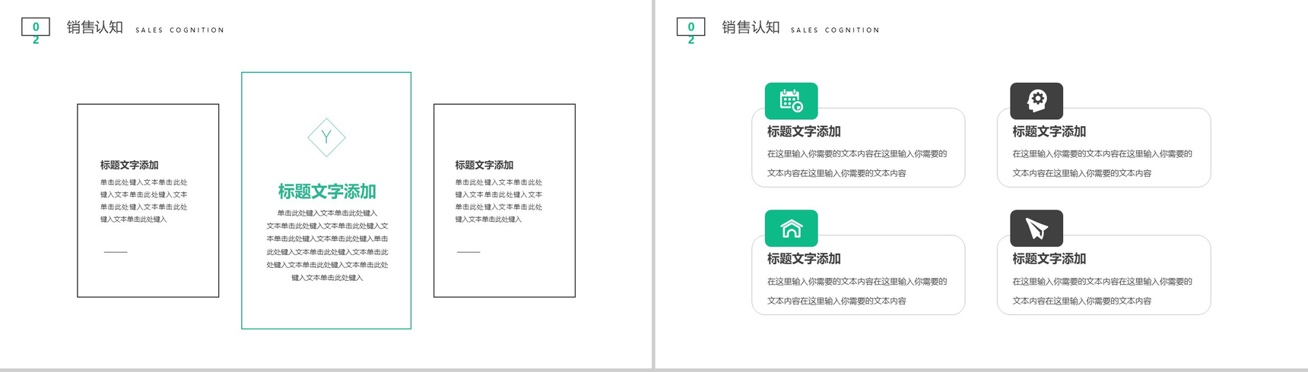
Task: Select the heading in the right black-bordered card
Action: click(484, 165)
